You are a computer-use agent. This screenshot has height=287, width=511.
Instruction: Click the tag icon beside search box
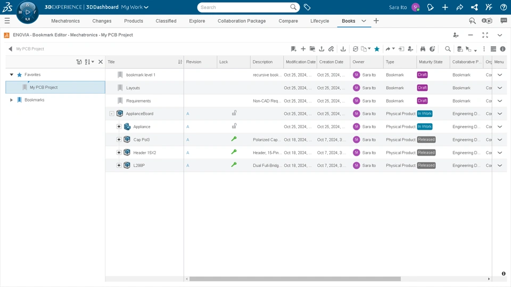coord(307,7)
